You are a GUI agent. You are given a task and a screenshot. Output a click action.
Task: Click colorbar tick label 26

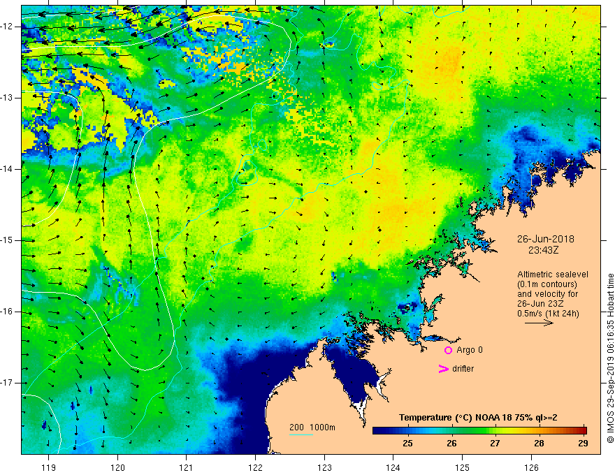(x=451, y=444)
